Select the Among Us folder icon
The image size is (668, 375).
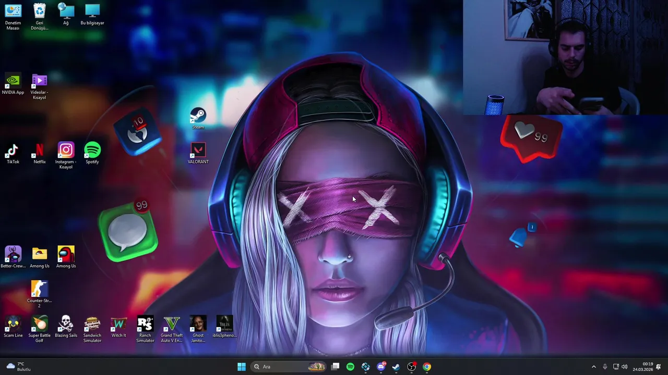click(40, 258)
